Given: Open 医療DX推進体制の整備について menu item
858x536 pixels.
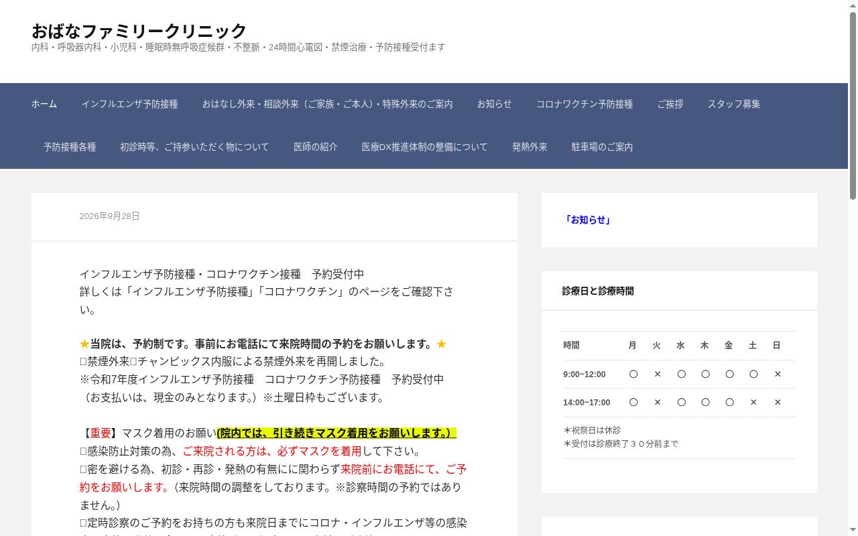Looking at the screenshot, I should [x=425, y=147].
